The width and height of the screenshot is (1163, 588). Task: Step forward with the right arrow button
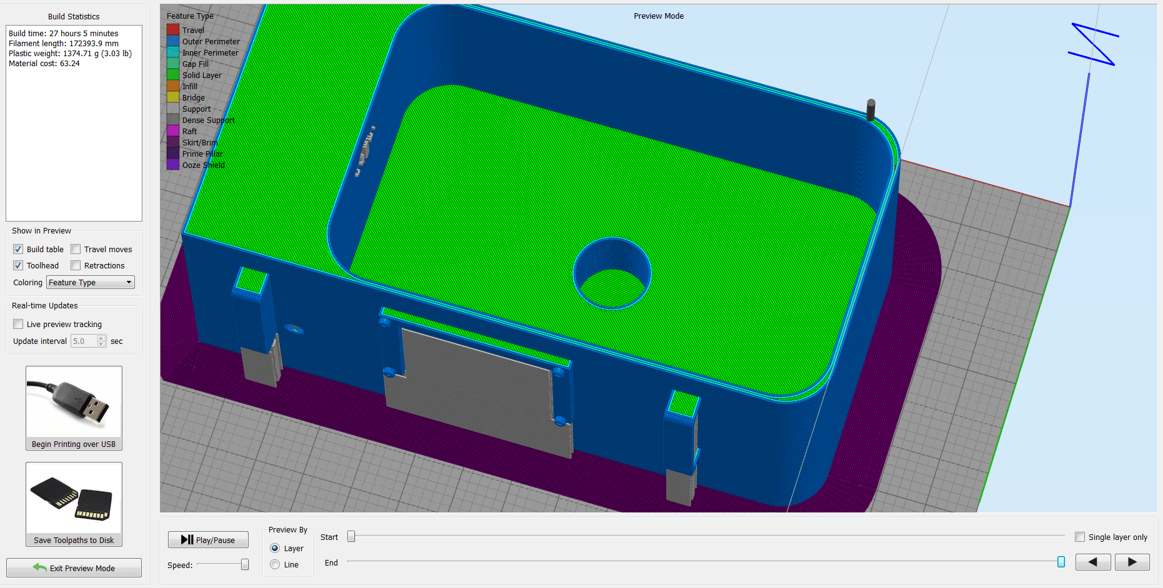coord(1132,562)
